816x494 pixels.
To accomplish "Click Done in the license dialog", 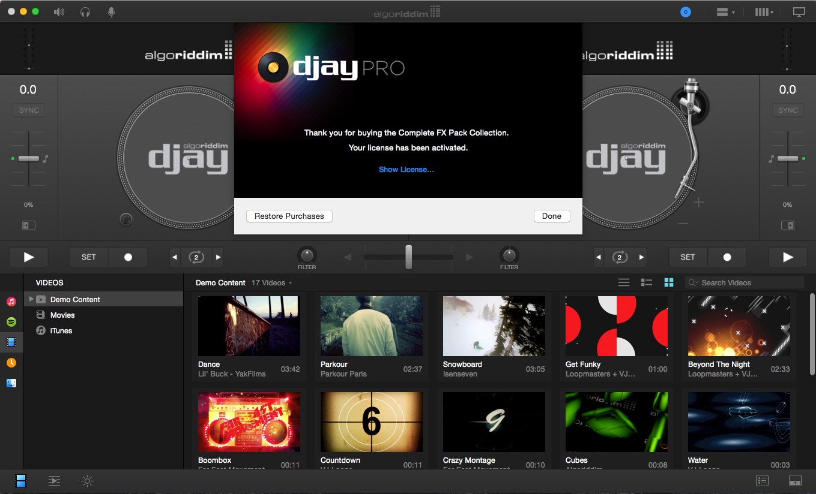I will [x=551, y=216].
